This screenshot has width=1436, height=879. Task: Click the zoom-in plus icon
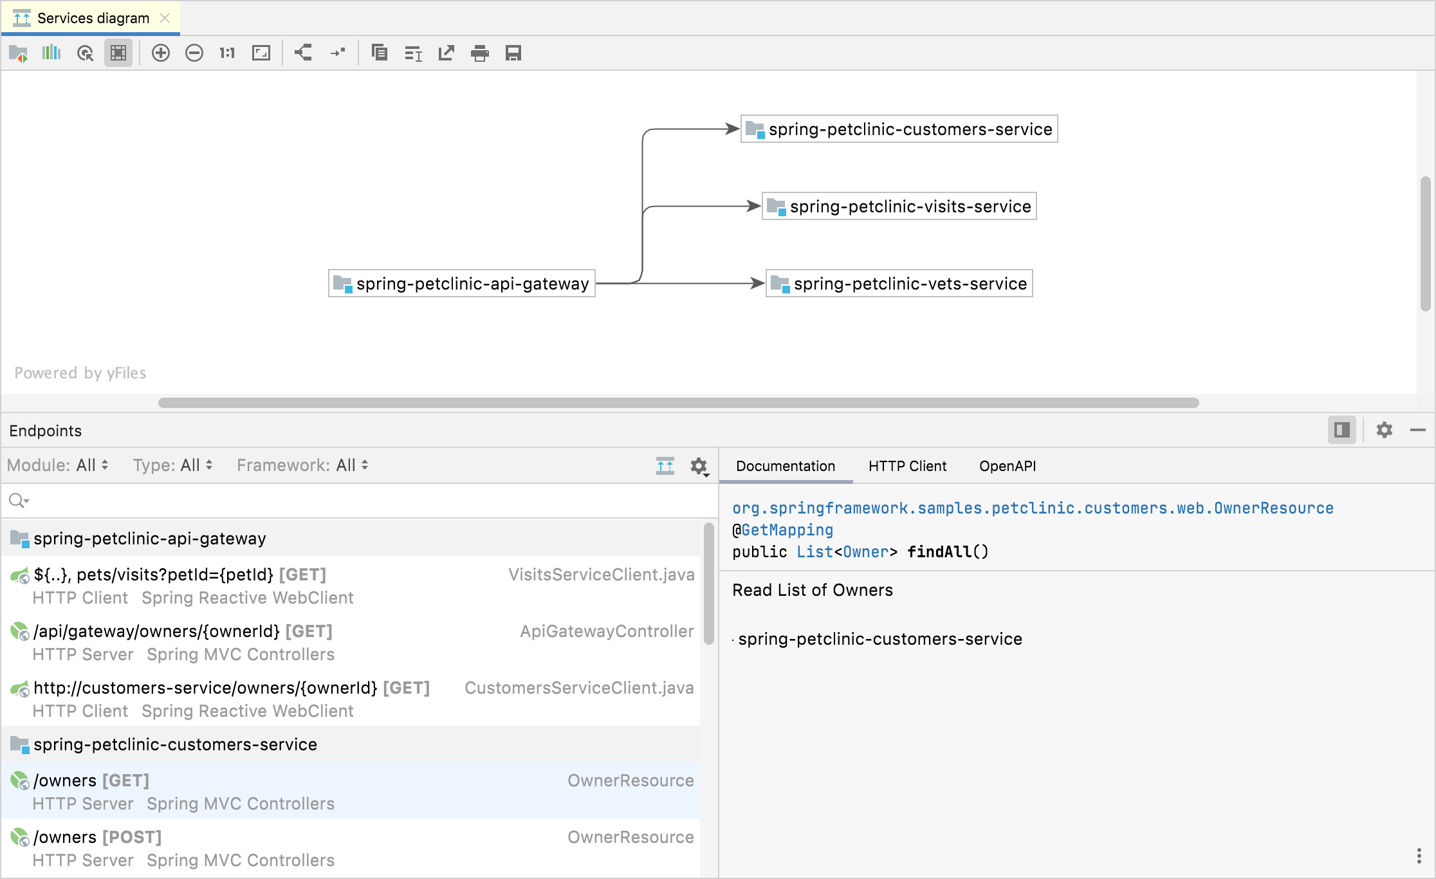[x=160, y=53]
